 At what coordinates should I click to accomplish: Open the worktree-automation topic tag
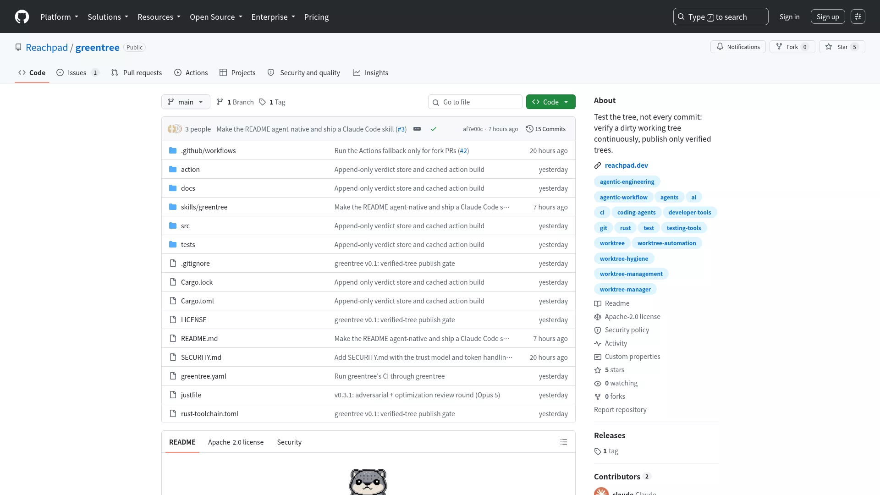(666, 243)
